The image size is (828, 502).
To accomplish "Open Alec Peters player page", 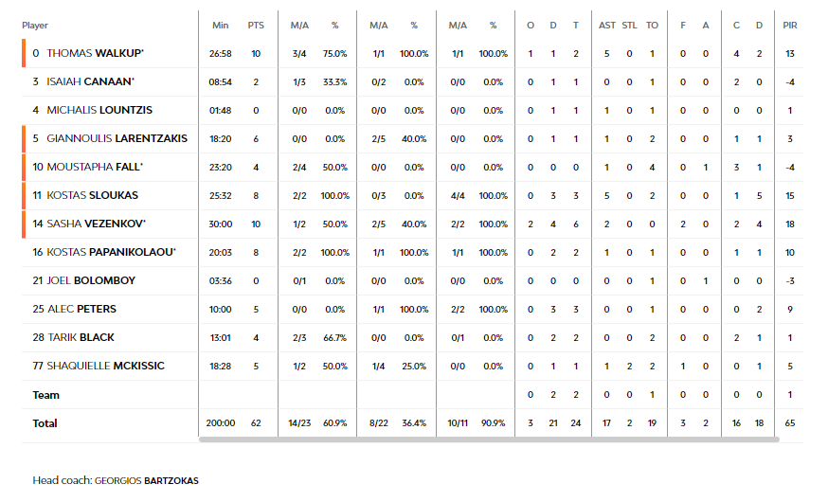I will coord(81,310).
